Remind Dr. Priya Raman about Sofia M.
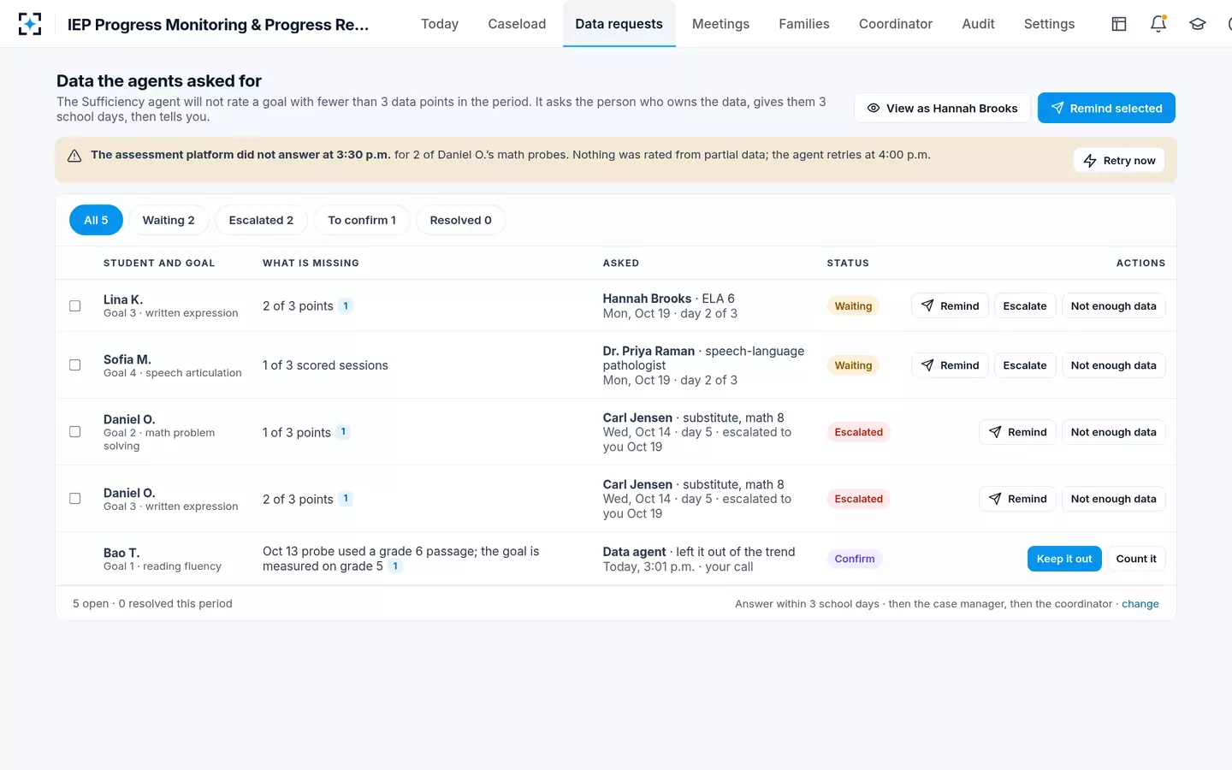 point(950,365)
